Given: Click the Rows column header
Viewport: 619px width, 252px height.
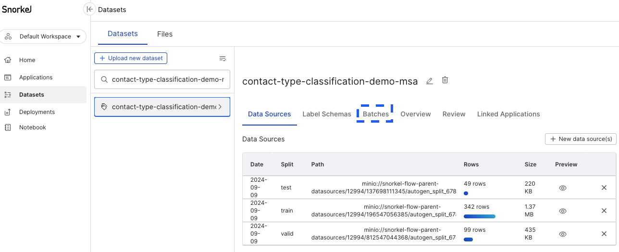Looking at the screenshot, I should click(471, 164).
